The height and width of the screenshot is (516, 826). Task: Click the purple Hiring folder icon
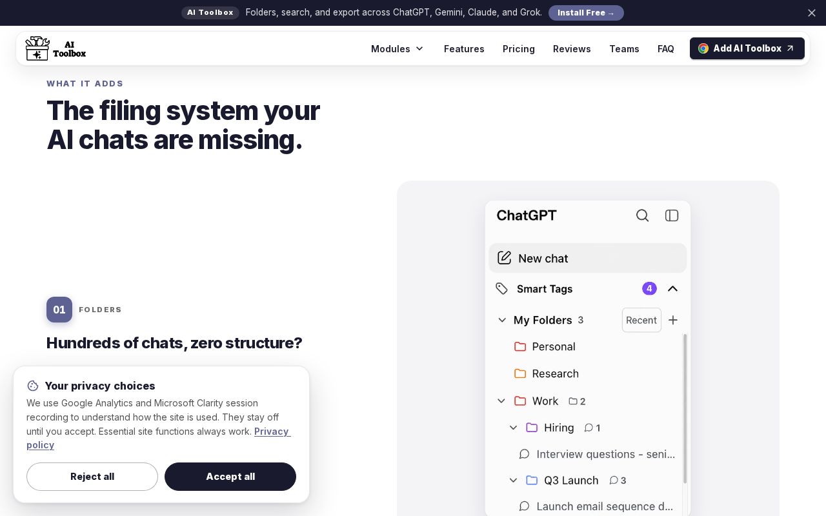532,427
